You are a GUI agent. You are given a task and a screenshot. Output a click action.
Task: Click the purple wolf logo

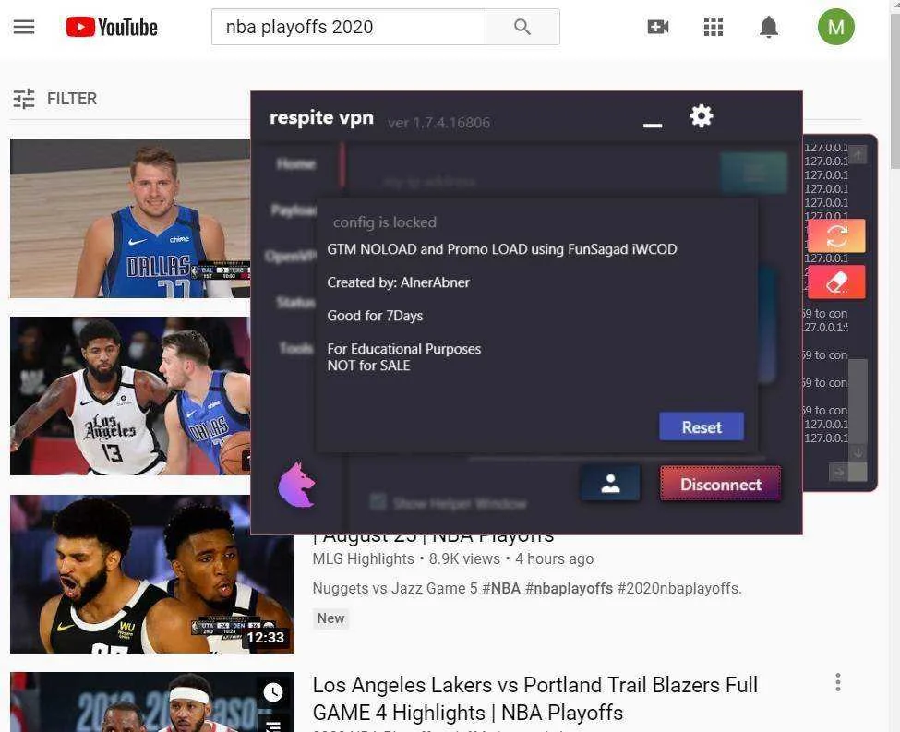point(296,486)
